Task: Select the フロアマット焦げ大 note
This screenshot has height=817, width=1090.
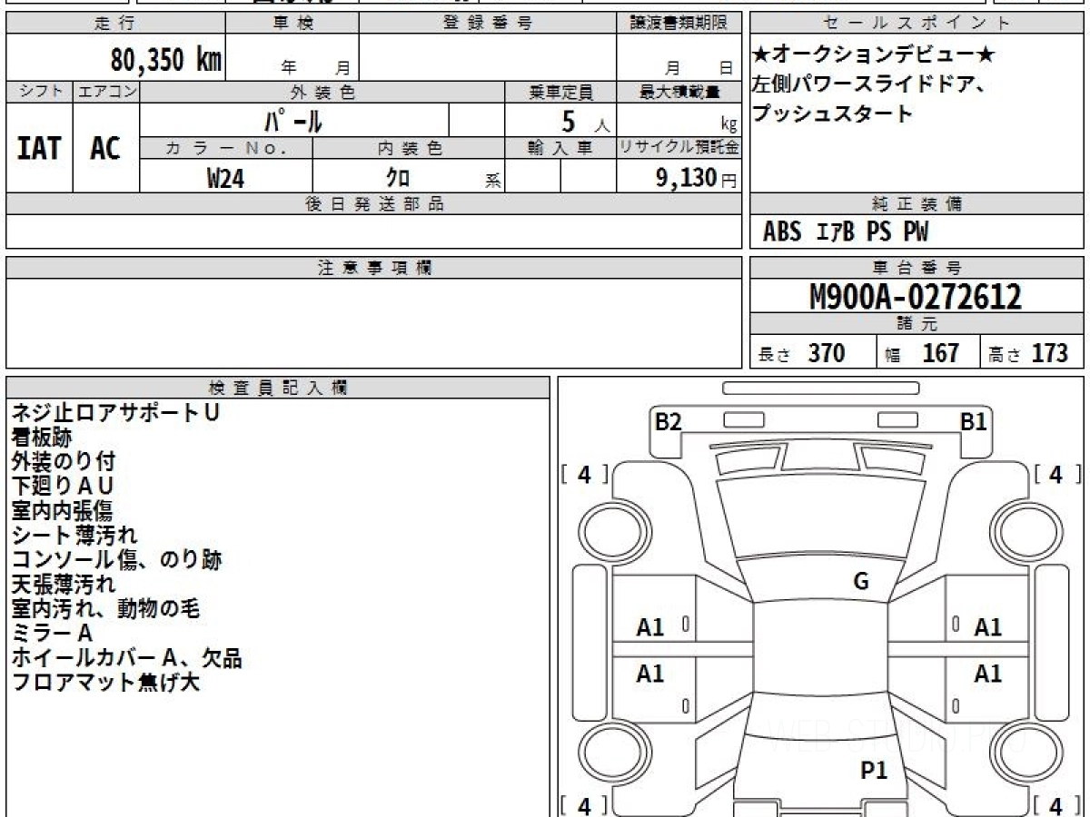Action: click(105, 683)
